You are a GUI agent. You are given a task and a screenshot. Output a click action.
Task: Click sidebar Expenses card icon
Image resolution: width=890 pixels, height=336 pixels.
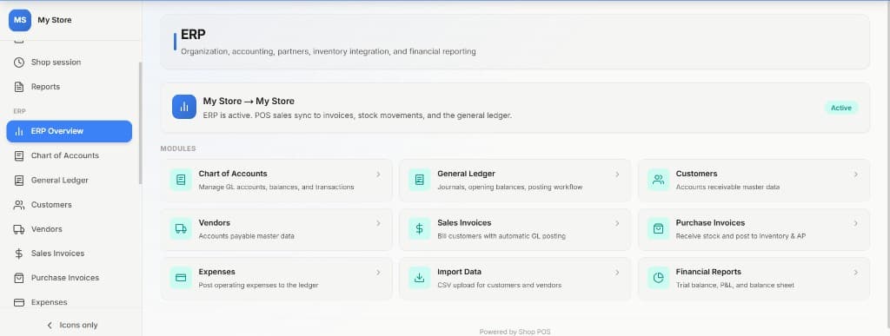pos(19,302)
